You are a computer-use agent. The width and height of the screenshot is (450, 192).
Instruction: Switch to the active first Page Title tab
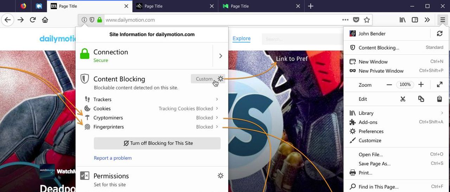(90, 6)
